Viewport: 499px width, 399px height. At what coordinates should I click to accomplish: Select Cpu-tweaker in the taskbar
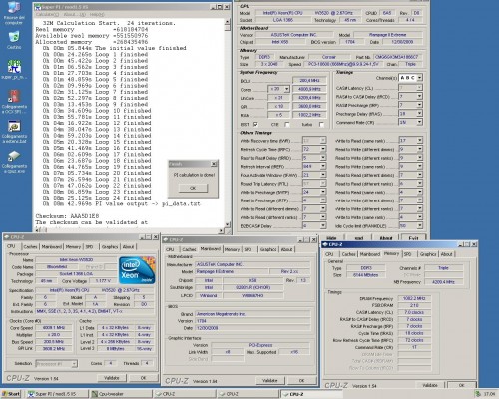(122, 394)
